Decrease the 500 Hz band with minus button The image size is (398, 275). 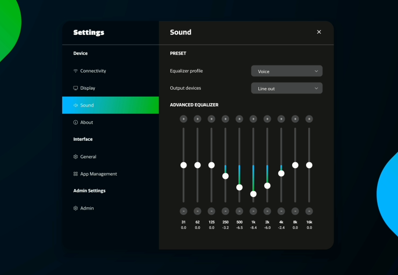pos(240,211)
